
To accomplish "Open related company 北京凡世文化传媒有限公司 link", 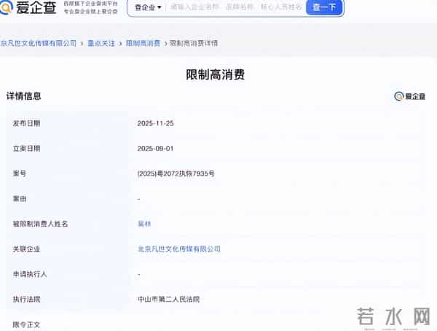I will [x=179, y=249].
